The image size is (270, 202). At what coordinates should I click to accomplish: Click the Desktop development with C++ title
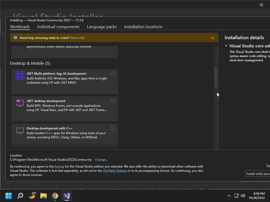(49, 128)
